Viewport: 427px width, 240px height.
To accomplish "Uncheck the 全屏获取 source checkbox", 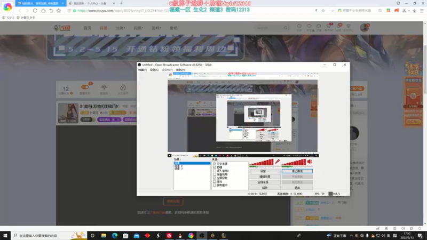I will pyautogui.click(x=215, y=178).
